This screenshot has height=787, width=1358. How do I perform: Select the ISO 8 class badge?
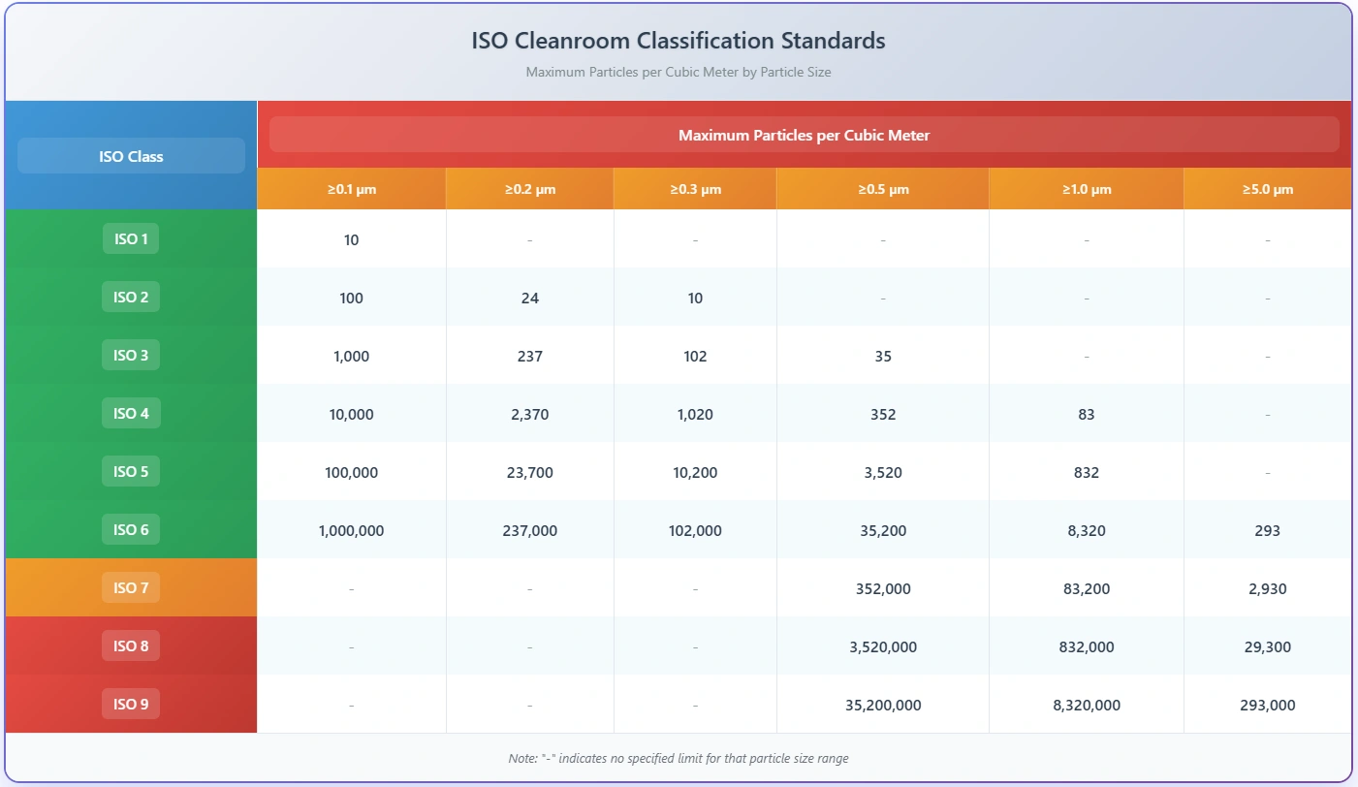tap(131, 645)
